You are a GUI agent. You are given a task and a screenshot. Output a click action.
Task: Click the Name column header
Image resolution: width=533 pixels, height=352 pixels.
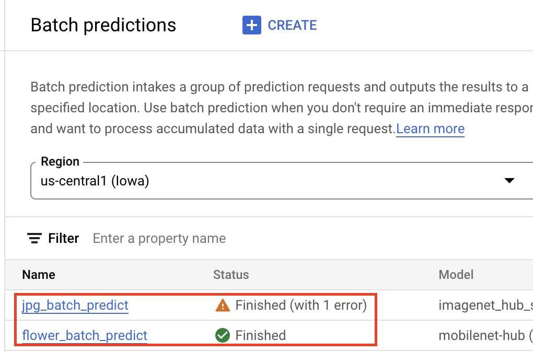pyautogui.click(x=38, y=275)
